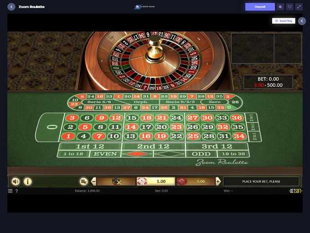Select the 5.00 chip
The height and width of the screenshot is (233, 310).
click(x=196, y=181)
